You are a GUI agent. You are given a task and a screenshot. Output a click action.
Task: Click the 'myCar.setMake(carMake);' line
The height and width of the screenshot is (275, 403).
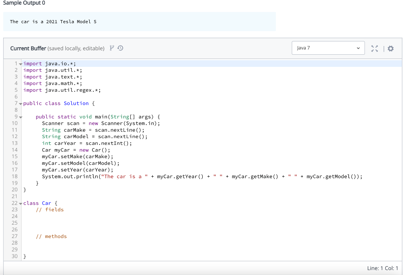78,157
